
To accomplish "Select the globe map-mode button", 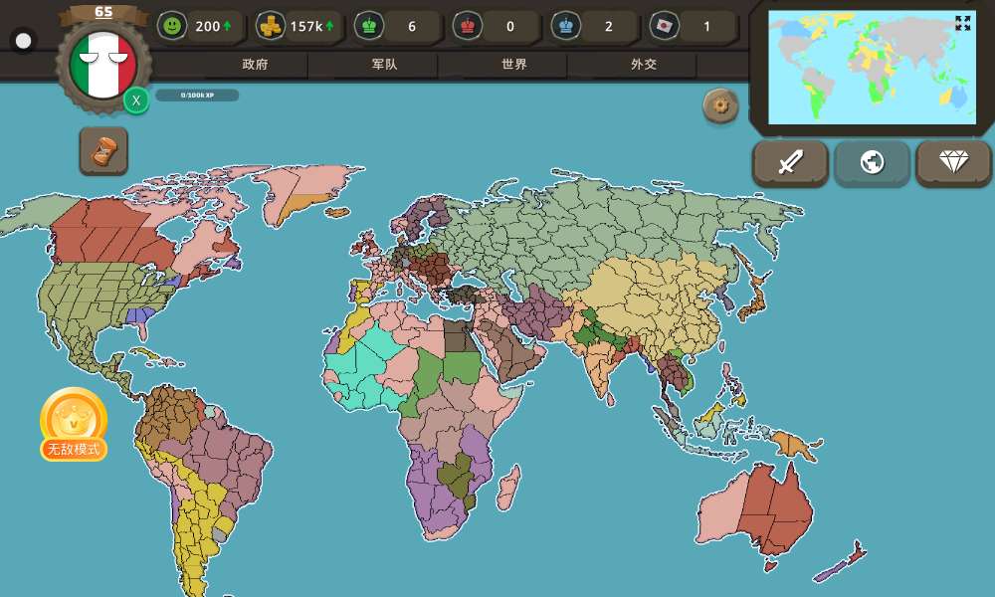I will click(x=872, y=162).
